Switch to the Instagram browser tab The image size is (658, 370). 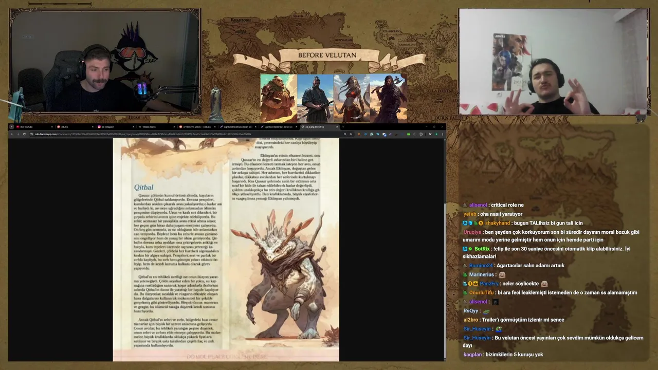pyautogui.click(x=115, y=126)
